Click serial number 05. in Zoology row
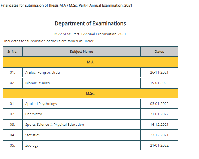Viewport: 199px width, 159px height. (x=12, y=145)
